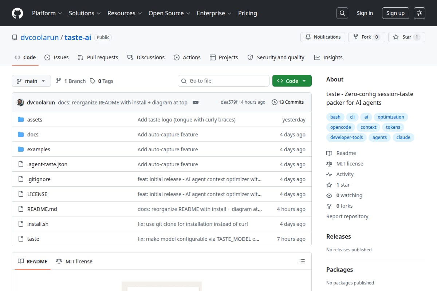Click the Go to file search field
Screen dimensions: 437x291
tap(224, 81)
